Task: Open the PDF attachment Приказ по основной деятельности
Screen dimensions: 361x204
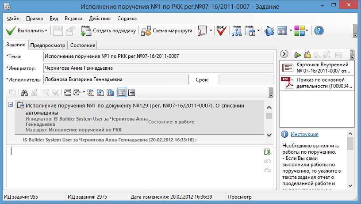Action: pyautogui.click(x=317, y=83)
